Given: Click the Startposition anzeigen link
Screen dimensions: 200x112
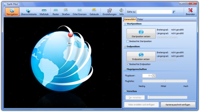Looking at the screenshot, I should 167,37.
